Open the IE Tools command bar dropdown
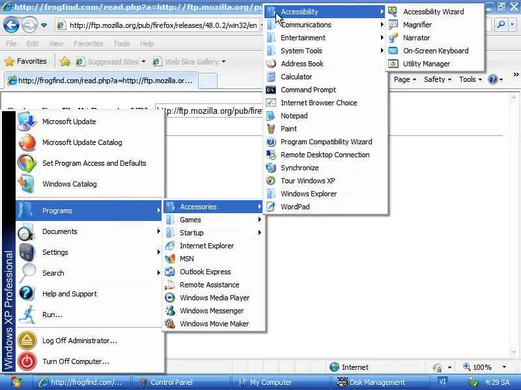 470,79
